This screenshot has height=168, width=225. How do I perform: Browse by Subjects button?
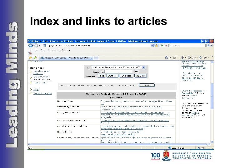point(126,76)
